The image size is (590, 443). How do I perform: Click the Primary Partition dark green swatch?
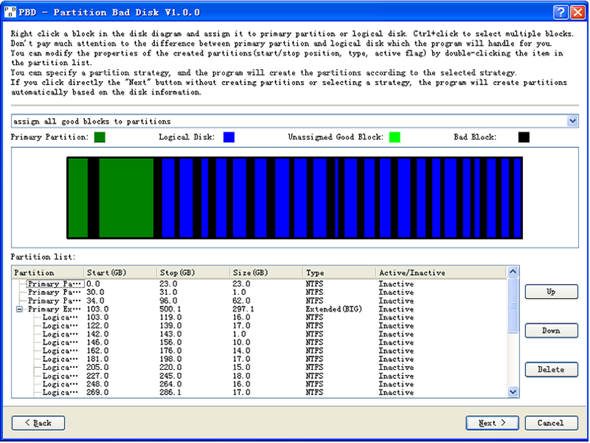(99, 137)
